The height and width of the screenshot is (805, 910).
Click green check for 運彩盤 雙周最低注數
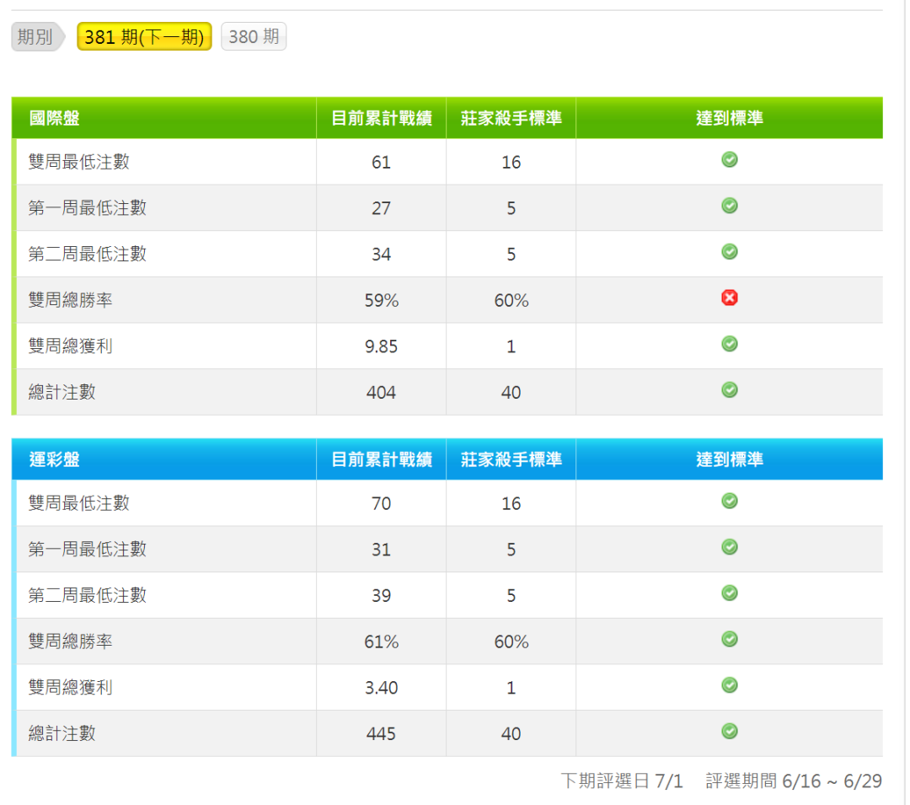pyautogui.click(x=730, y=502)
